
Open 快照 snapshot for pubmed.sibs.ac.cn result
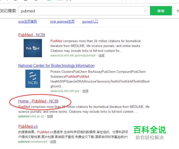pyautogui.click(x=50, y=116)
